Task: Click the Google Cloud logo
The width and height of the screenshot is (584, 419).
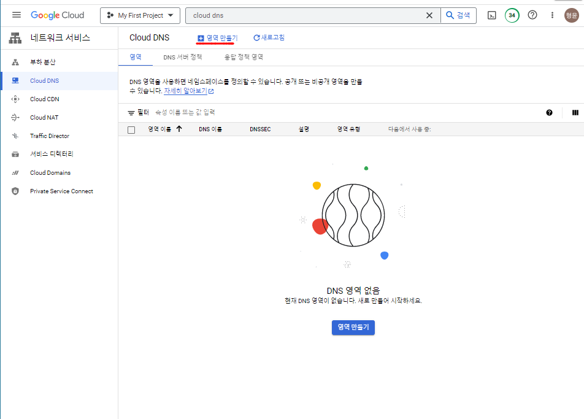Action: pyautogui.click(x=58, y=15)
